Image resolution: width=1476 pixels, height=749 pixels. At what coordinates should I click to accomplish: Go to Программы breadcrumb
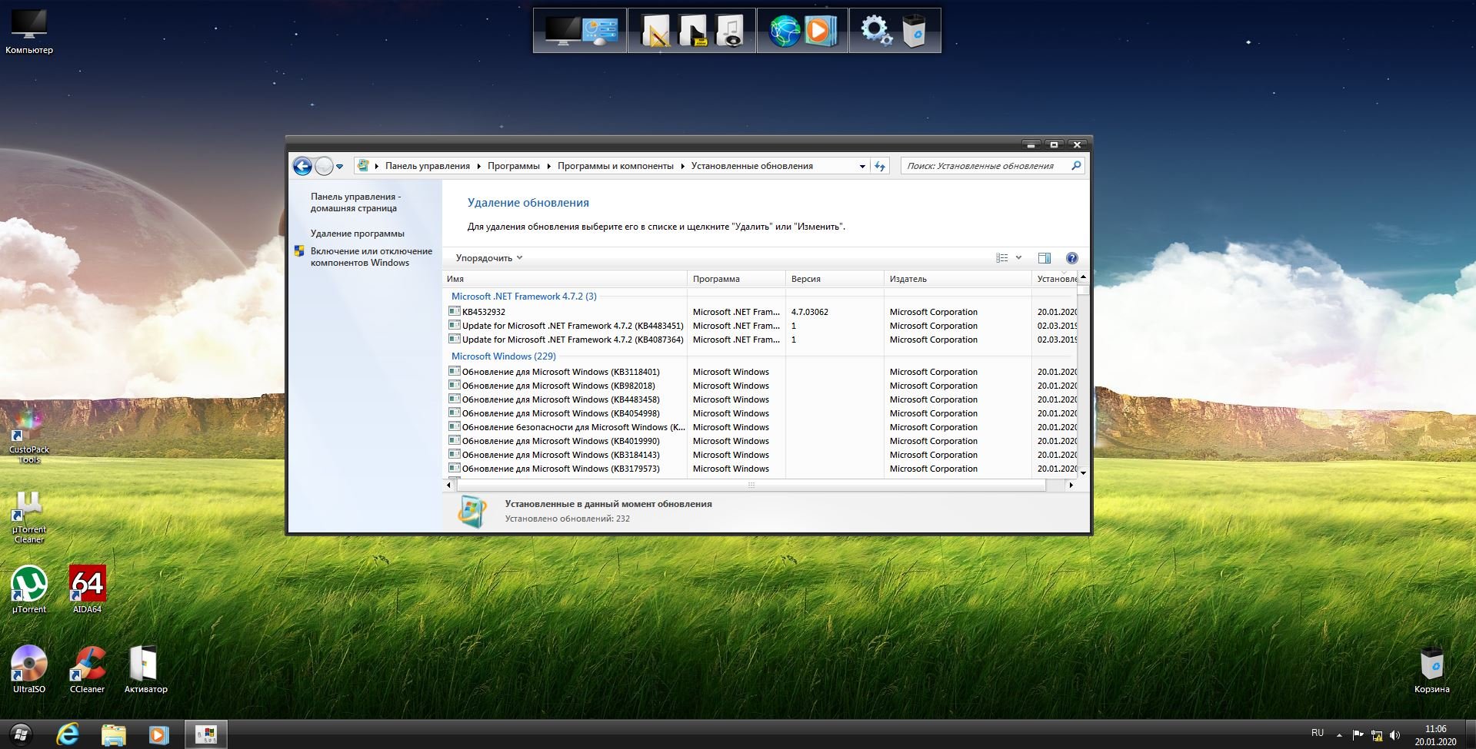point(514,166)
